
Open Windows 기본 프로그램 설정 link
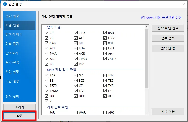pyautogui.click(x=161, y=17)
